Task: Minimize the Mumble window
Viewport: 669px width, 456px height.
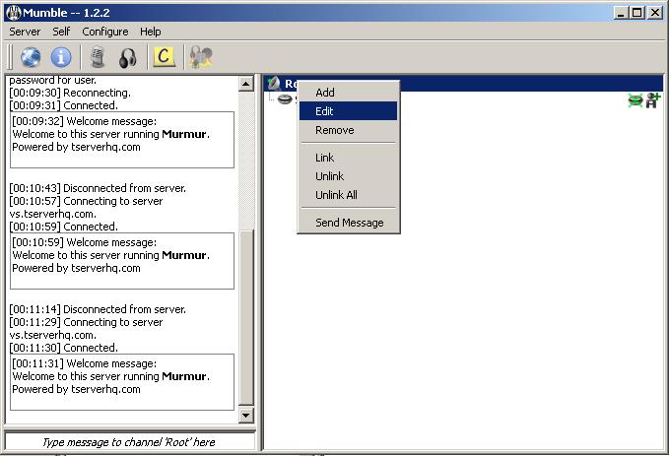Action: point(621,13)
